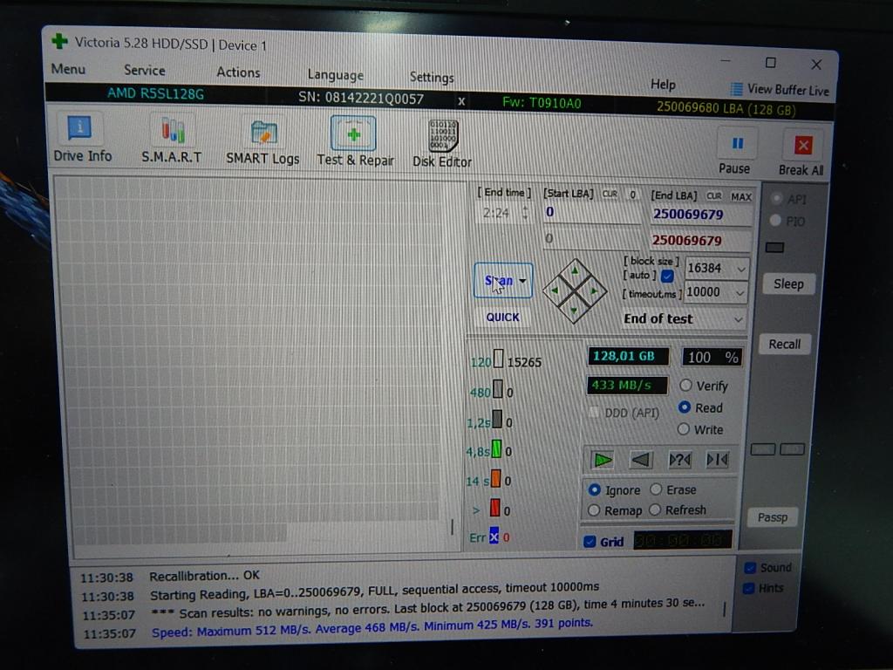Open Drive Info panel
Screen dimensions: 893x670
tap(82, 137)
